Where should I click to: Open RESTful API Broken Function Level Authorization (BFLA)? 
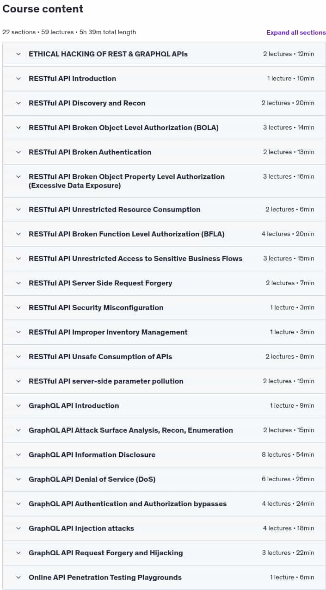pyautogui.click(x=164, y=234)
